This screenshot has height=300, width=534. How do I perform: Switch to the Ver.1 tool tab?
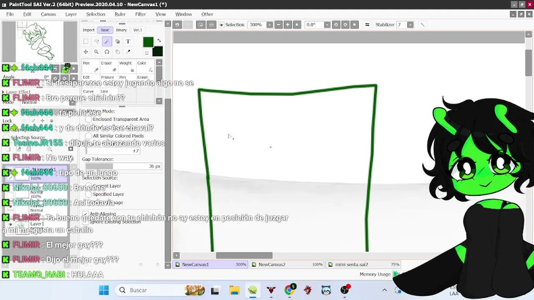(138, 30)
